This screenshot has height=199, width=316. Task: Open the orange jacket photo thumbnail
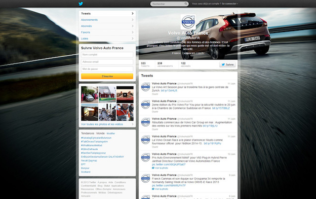[125, 112]
